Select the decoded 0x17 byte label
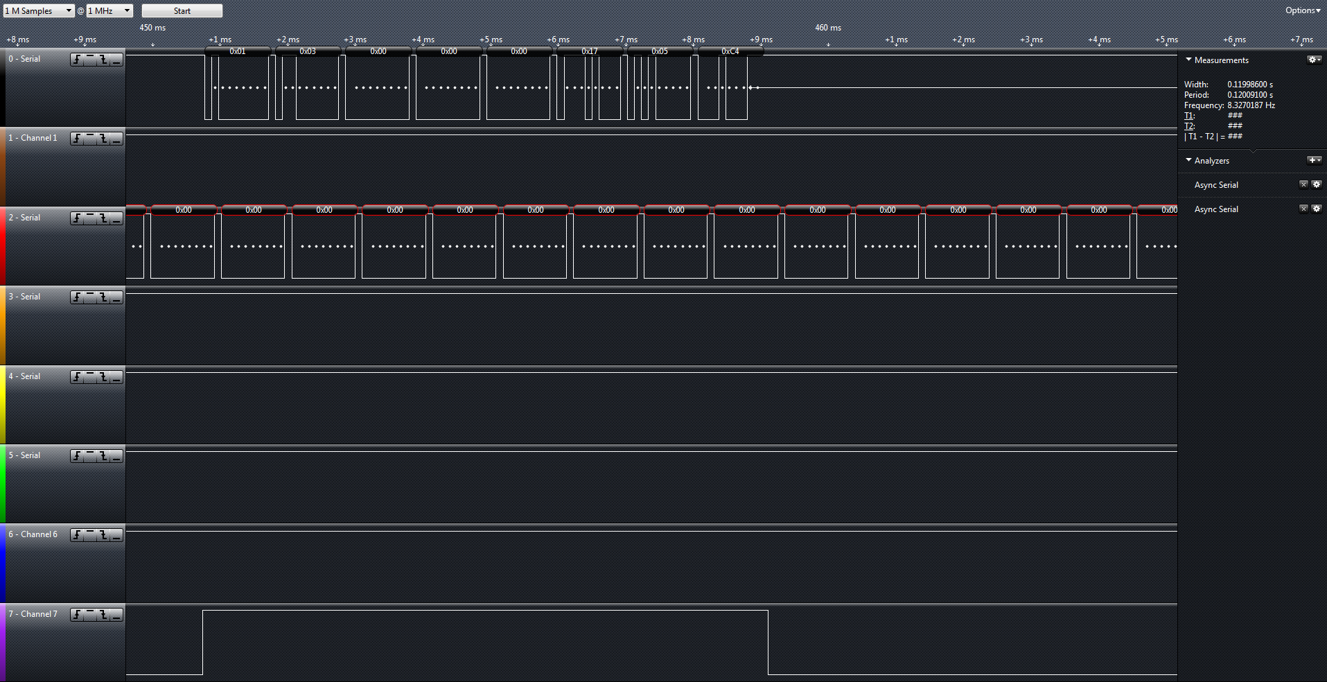The height and width of the screenshot is (682, 1327). point(590,51)
